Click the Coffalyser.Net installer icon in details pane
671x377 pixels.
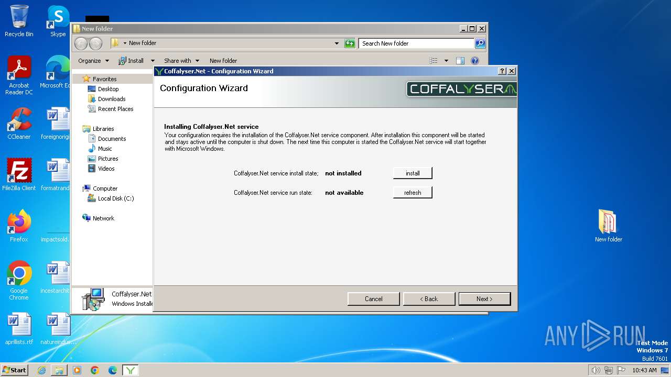(x=93, y=298)
